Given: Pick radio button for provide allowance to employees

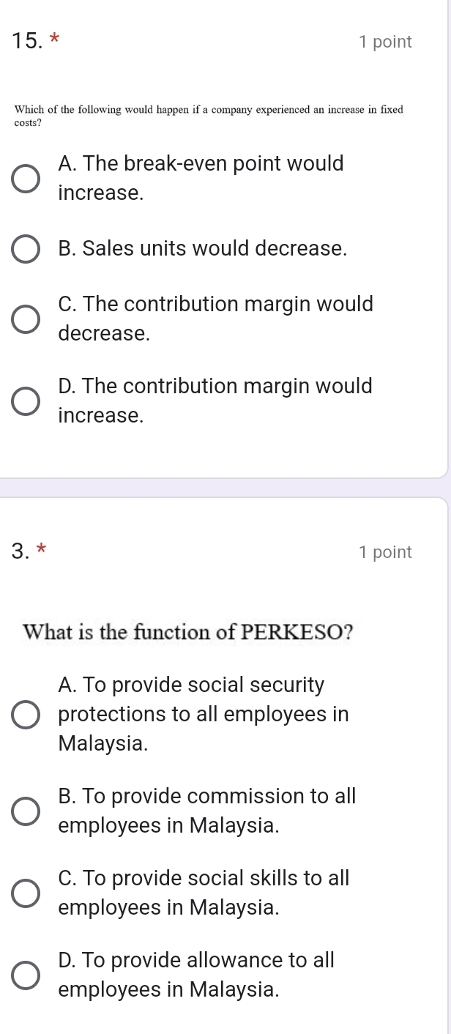Looking at the screenshot, I should coord(26,975).
